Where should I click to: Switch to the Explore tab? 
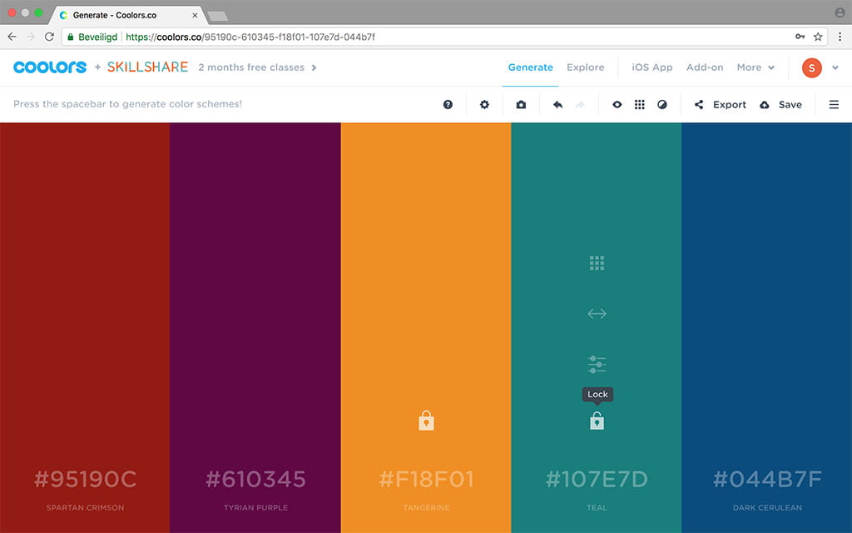[x=585, y=67]
